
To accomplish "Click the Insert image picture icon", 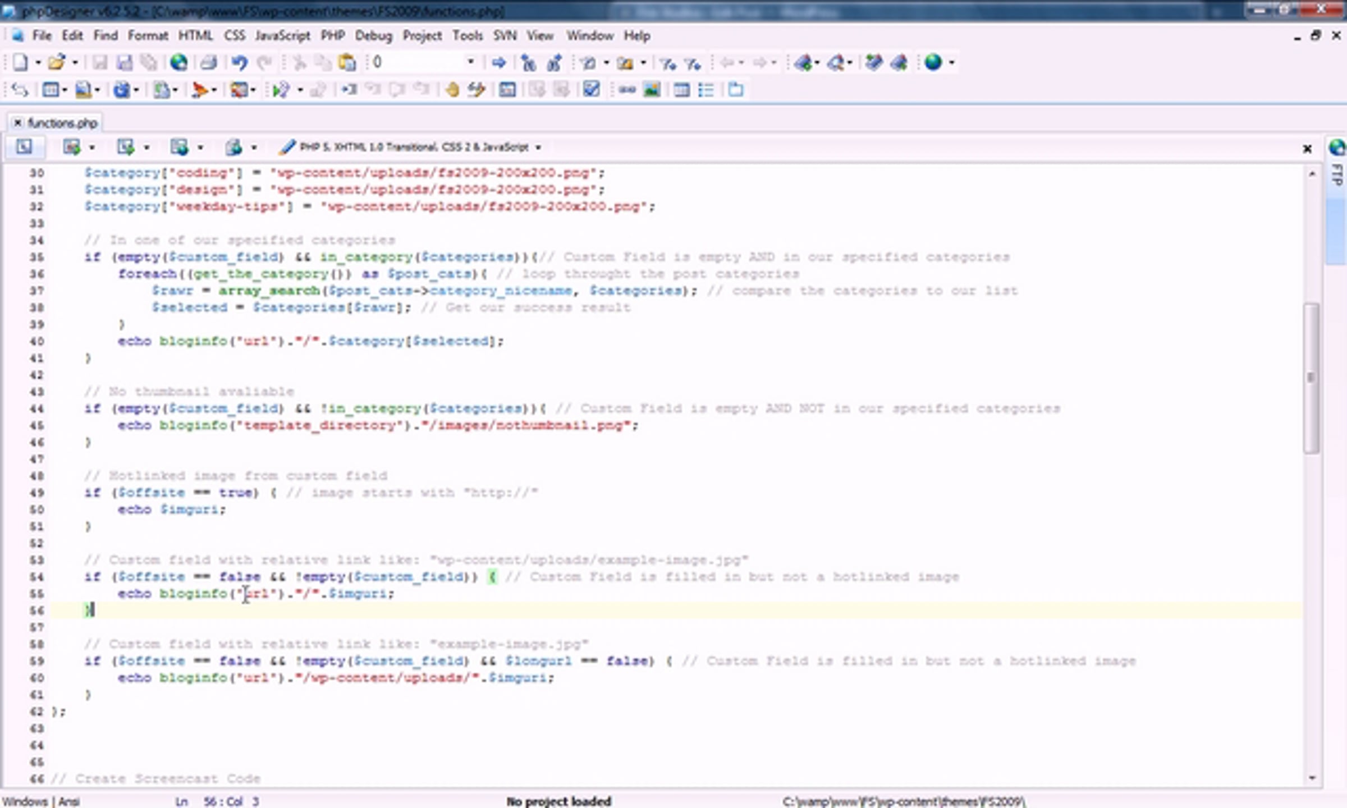I will point(652,90).
